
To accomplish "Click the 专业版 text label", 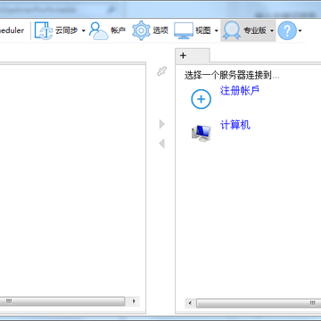I will pos(255,30).
